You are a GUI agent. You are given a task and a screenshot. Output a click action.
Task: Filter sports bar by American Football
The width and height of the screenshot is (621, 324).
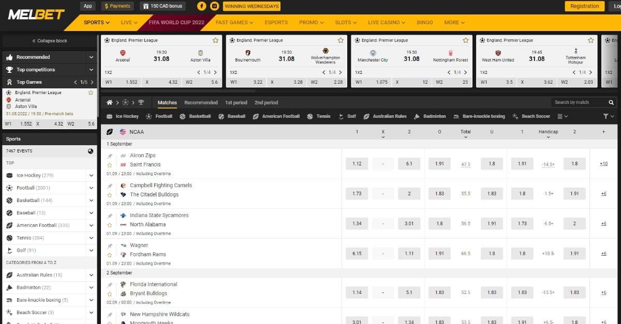[x=276, y=116]
